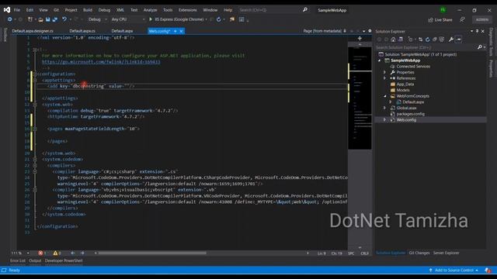Start IIS Express with the green play icon

[151, 19]
